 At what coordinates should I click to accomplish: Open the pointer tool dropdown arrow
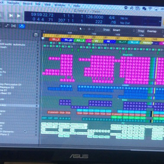tap(84, 29)
